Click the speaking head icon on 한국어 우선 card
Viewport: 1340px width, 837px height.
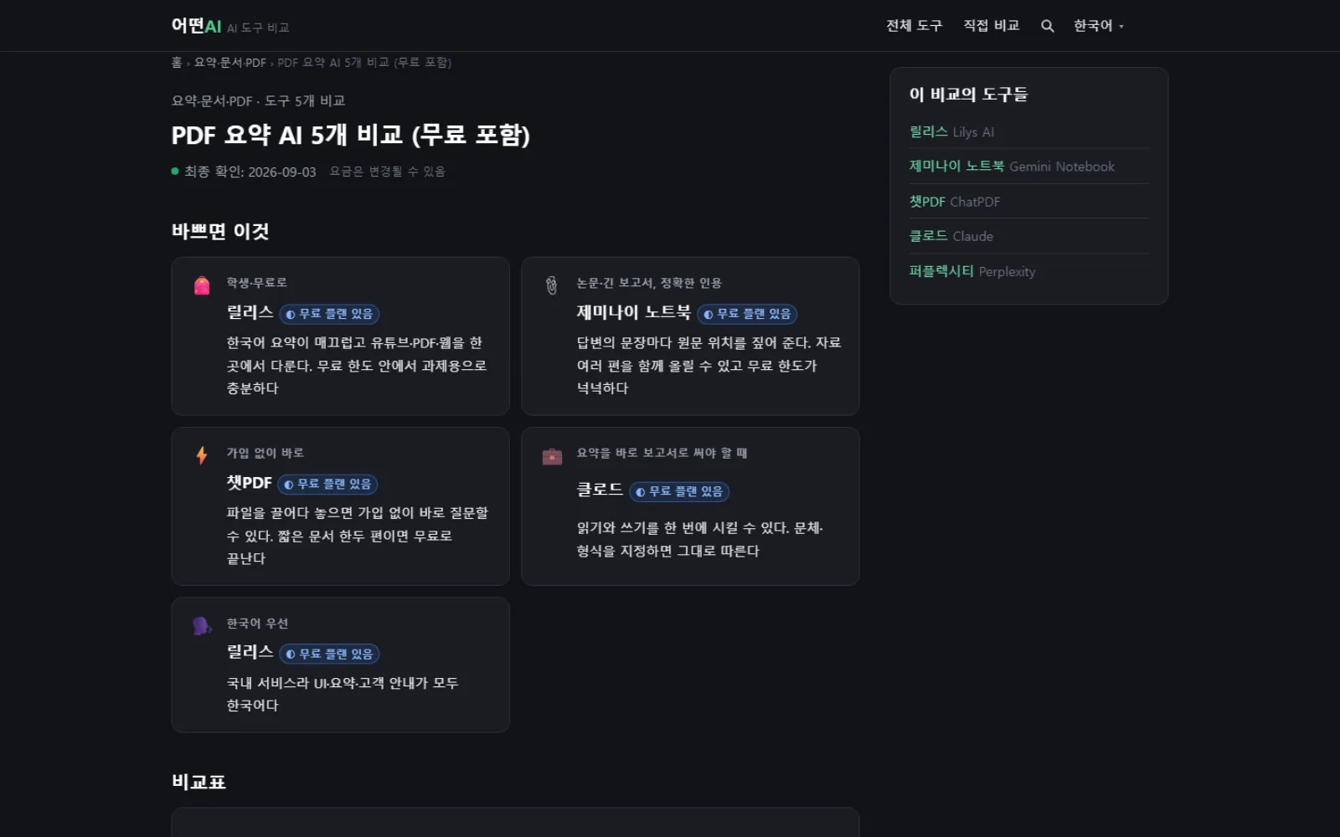tap(202, 626)
